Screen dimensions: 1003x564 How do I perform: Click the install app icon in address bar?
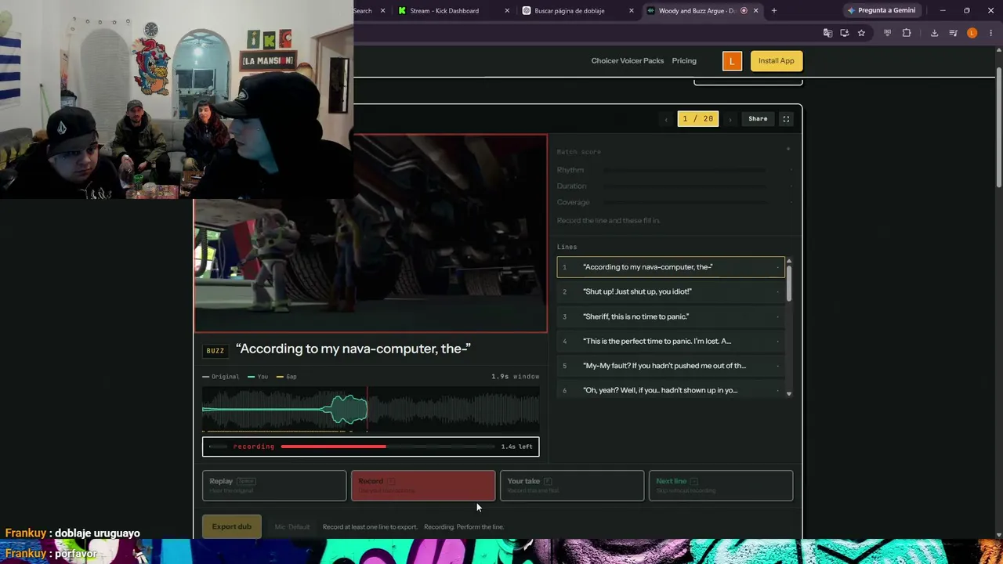tap(844, 33)
